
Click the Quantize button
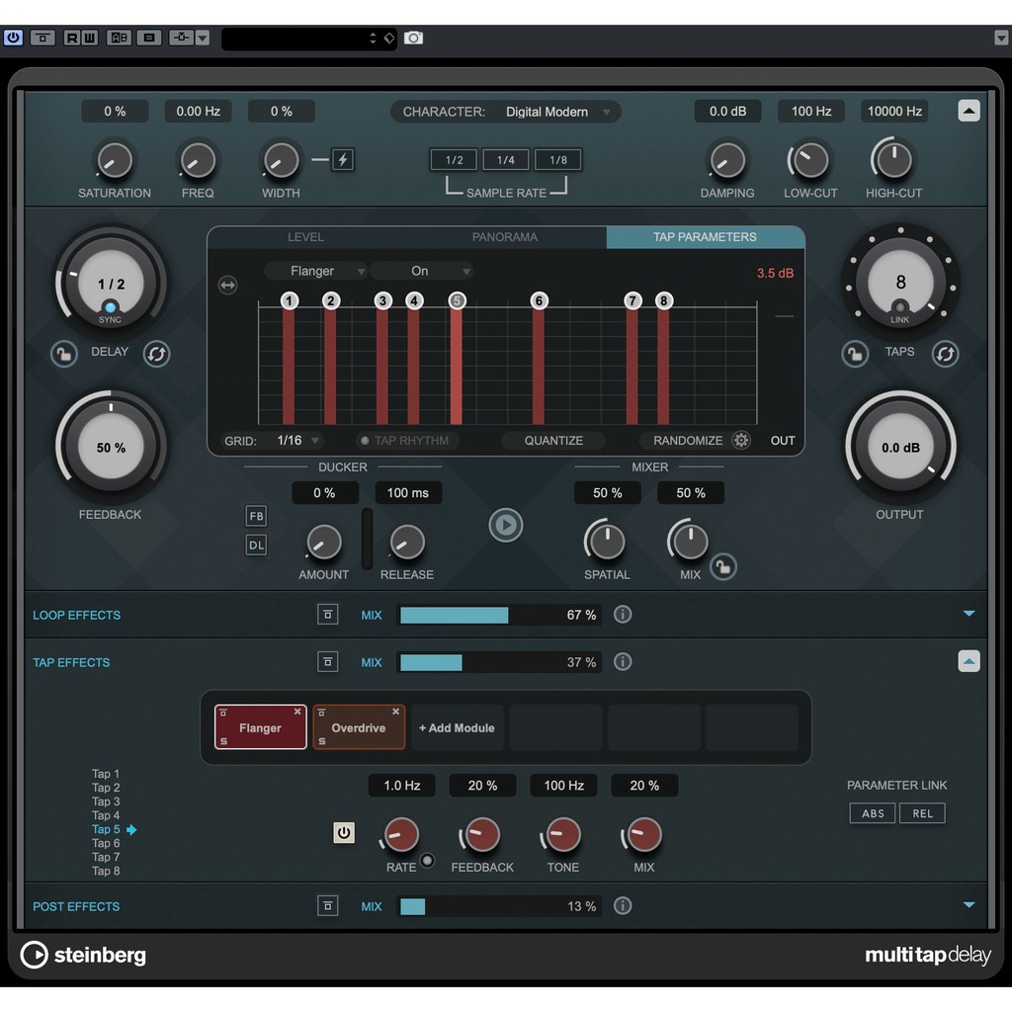click(553, 441)
